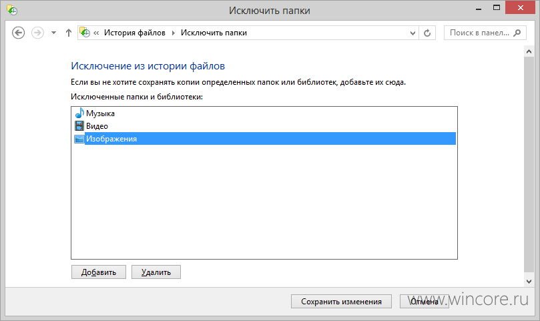Open the arrow after История файлов breadcrumb

(x=174, y=33)
